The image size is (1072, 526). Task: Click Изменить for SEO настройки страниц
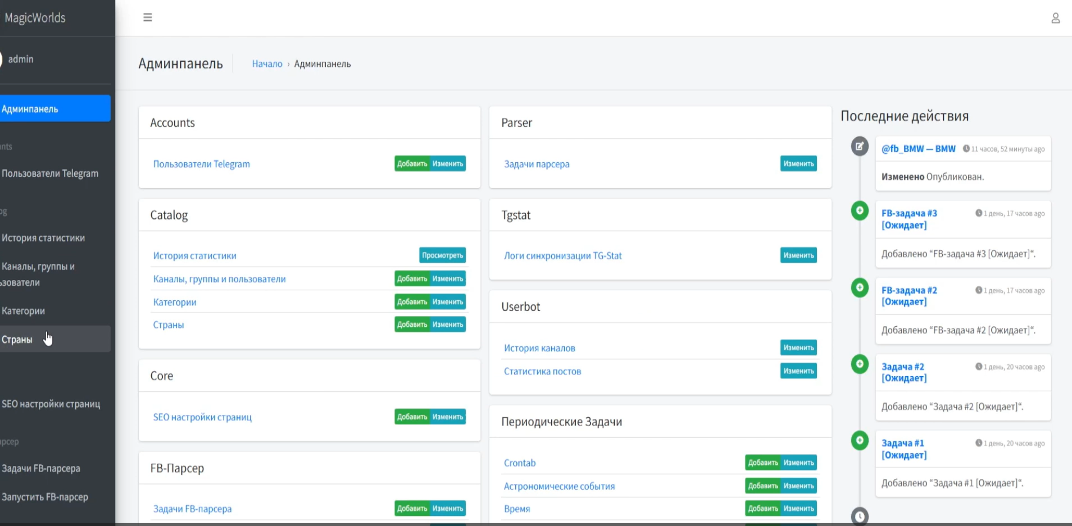tap(448, 417)
